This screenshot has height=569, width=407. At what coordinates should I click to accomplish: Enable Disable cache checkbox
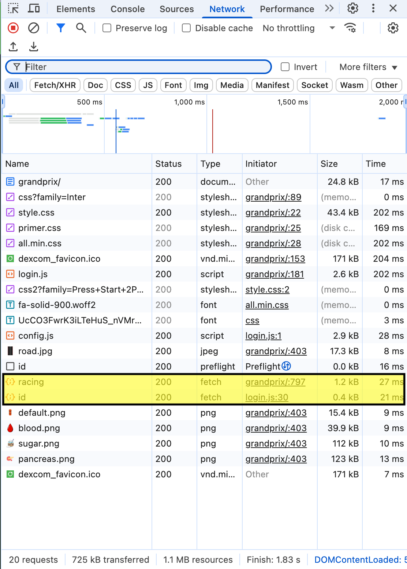[186, 28]
